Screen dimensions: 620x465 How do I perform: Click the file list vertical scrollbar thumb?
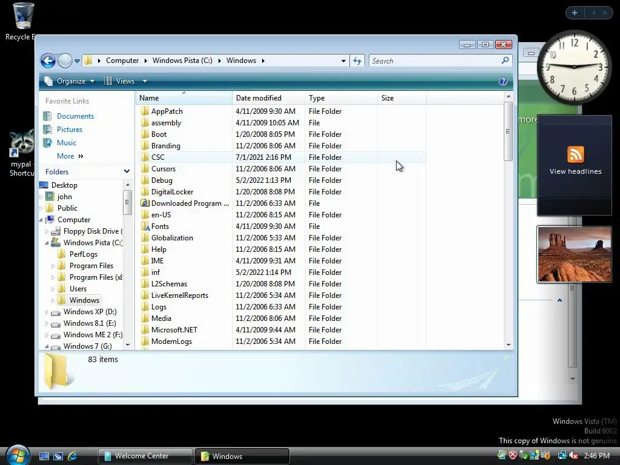509,131
